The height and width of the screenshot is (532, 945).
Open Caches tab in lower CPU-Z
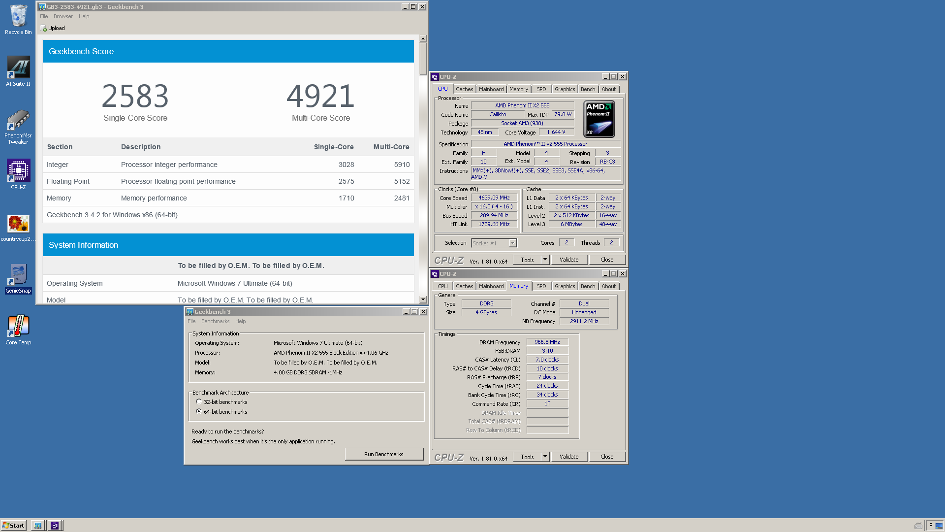[x=464, y=286]
